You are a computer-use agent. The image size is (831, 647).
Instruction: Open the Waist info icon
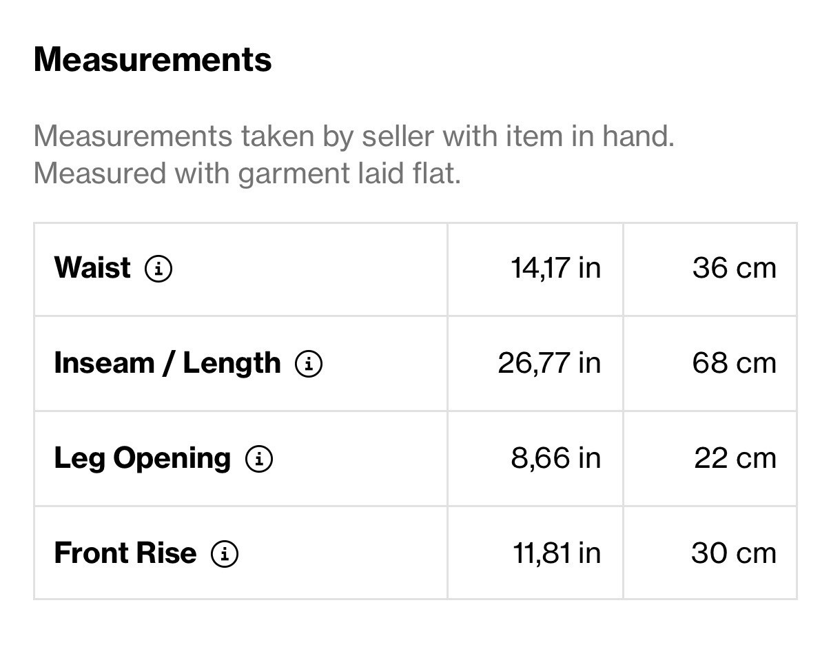(158, 268)
